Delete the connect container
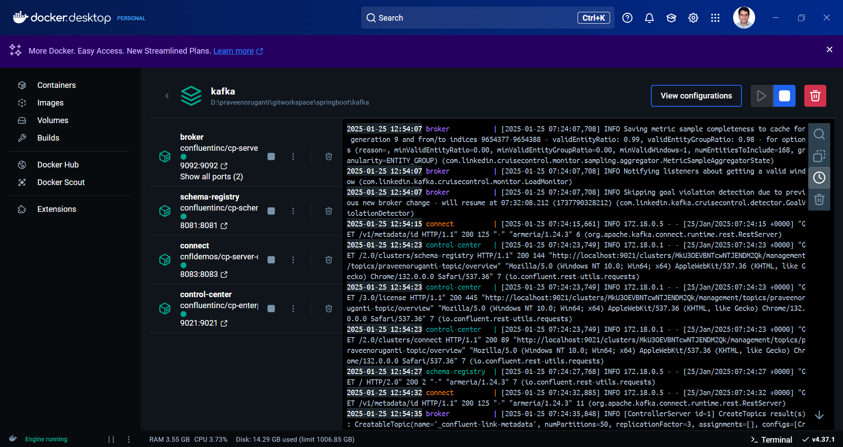 [x=328, y=260]
